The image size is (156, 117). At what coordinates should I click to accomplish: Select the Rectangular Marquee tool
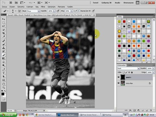pos(4,23)
